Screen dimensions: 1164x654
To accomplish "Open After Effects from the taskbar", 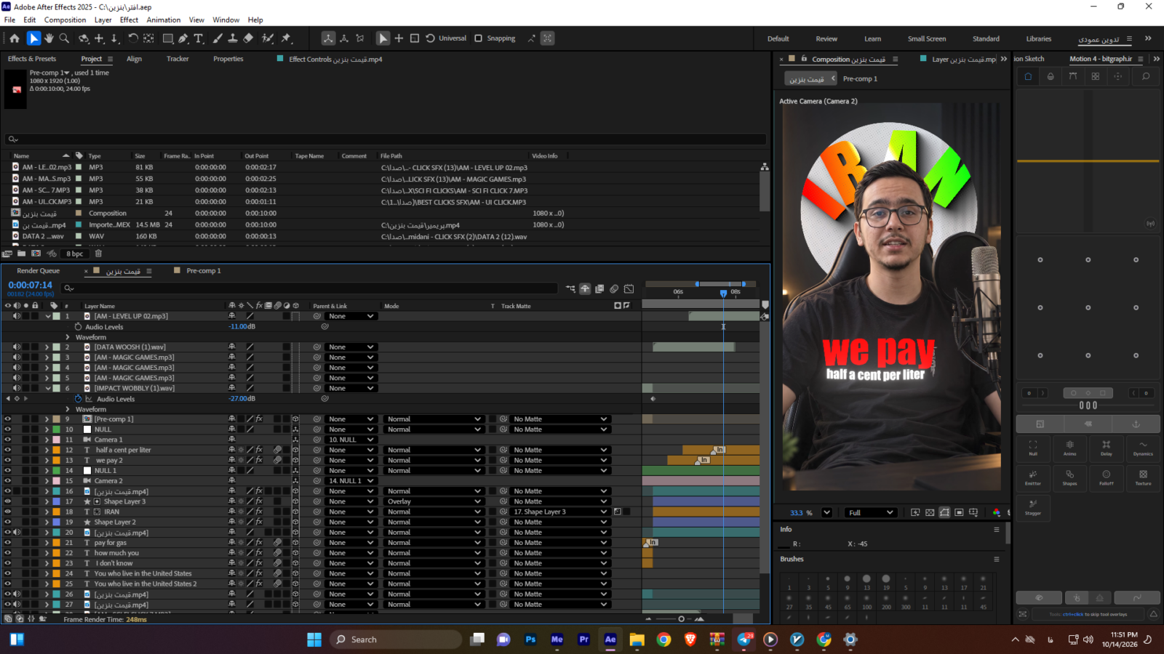I will click(610, 639).
